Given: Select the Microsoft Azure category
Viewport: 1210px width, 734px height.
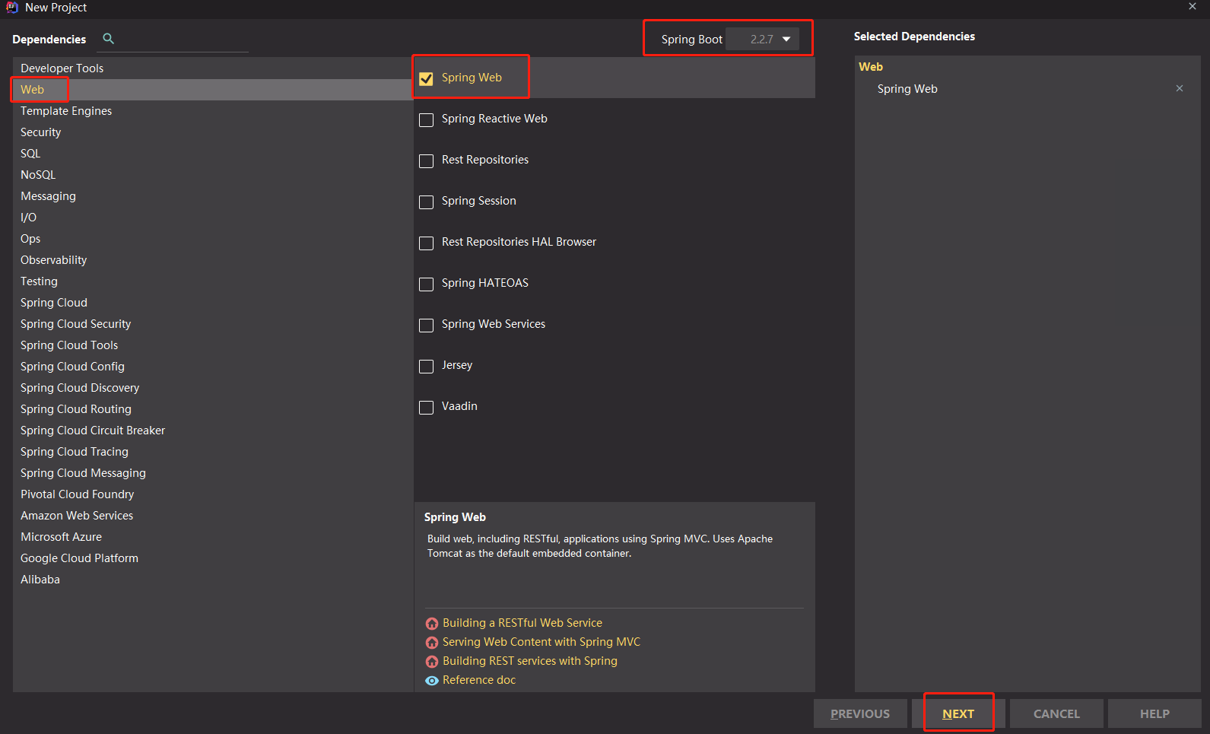Looking at the screenshot, I should (213, 537).
